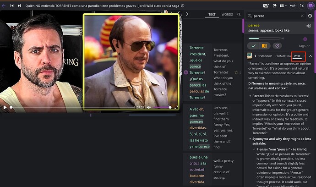Open the layout grid dropdown

coord(283,5)
